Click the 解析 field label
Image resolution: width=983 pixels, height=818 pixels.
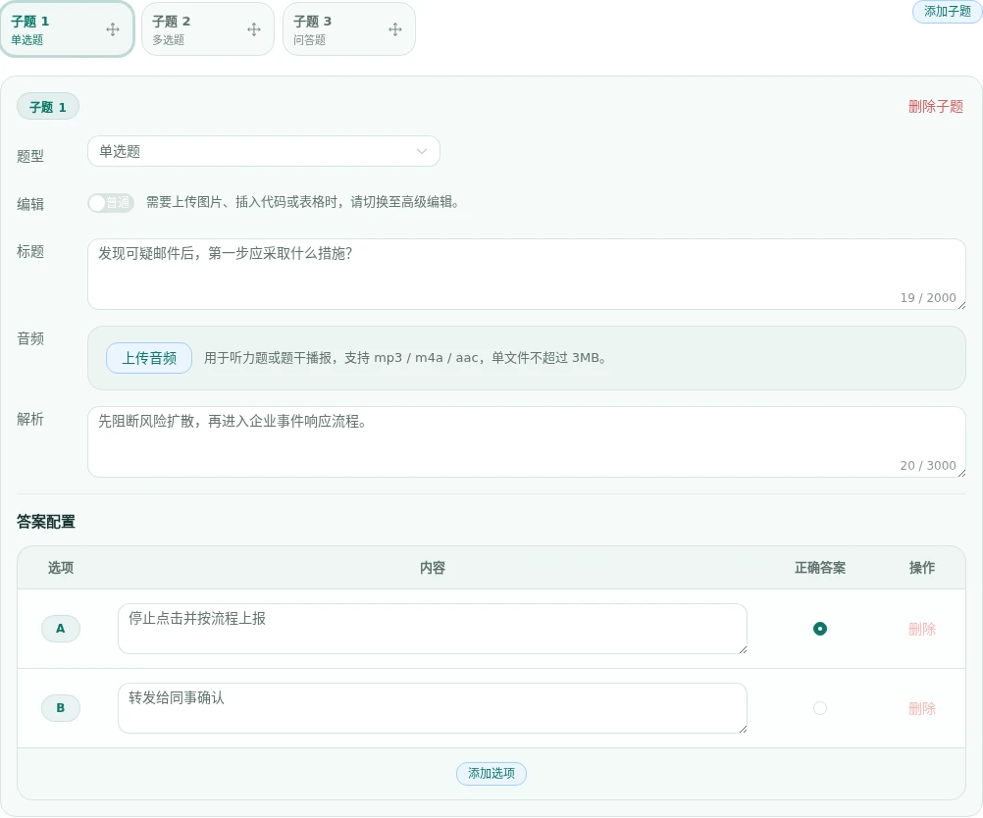coord(30,420)
